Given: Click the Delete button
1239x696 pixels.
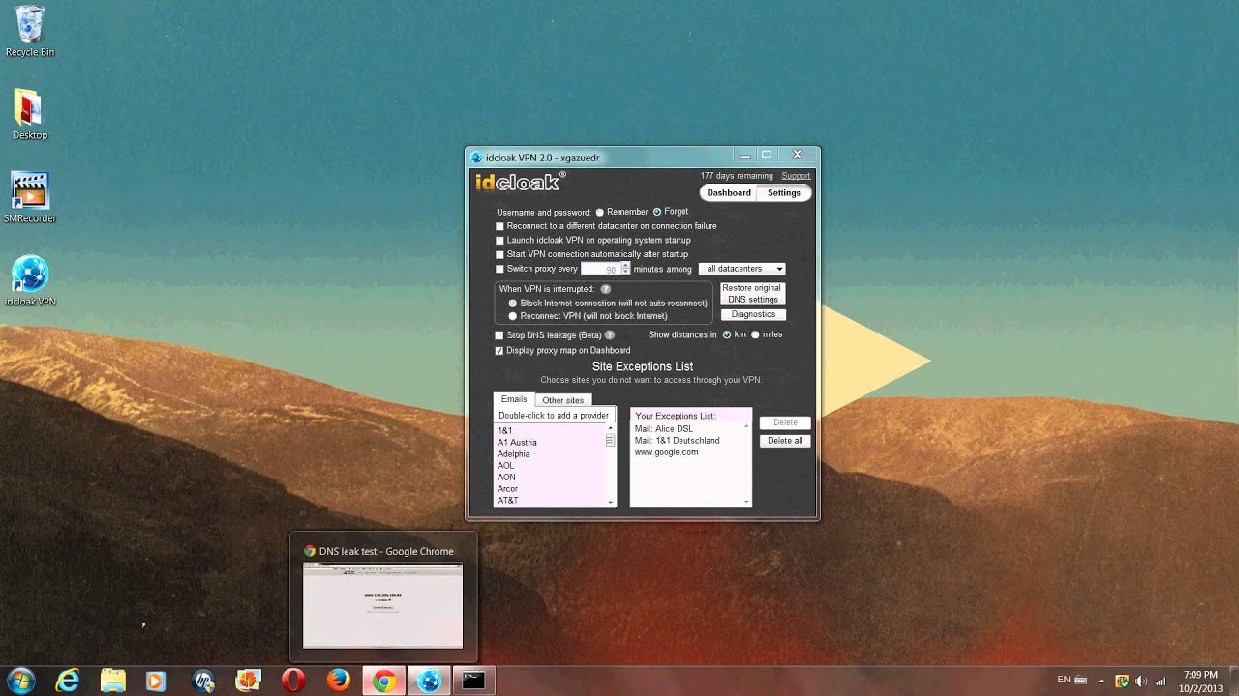Looking at the screenshot, I should (x=785, y=422).
